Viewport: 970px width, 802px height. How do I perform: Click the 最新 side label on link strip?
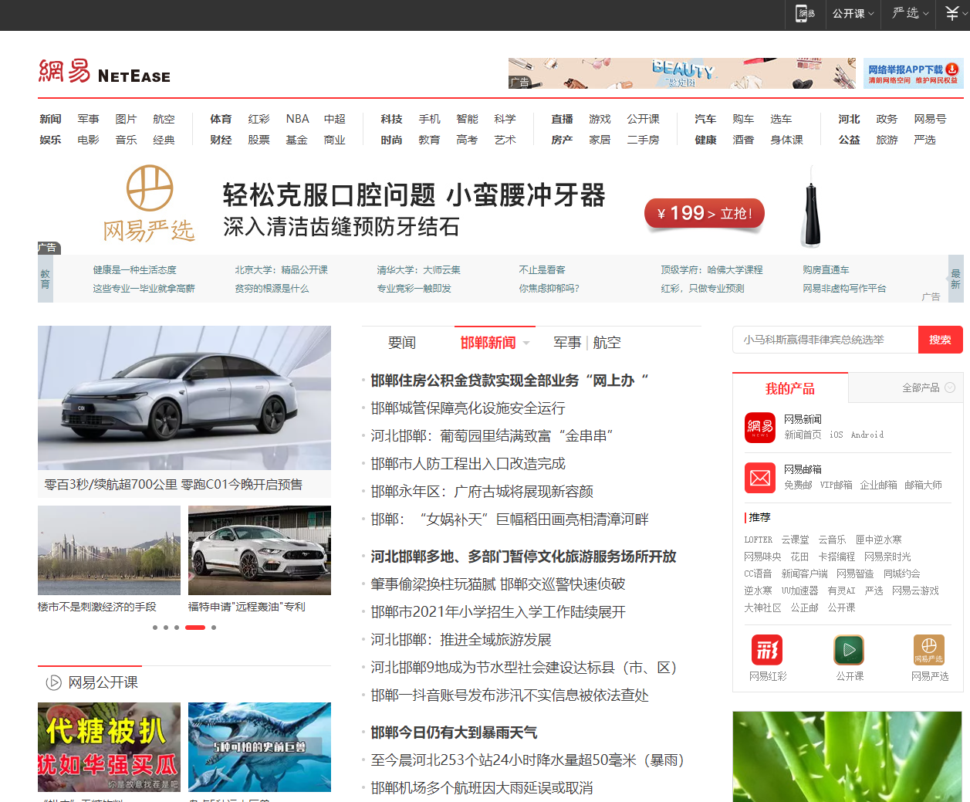tap(955, 279)
